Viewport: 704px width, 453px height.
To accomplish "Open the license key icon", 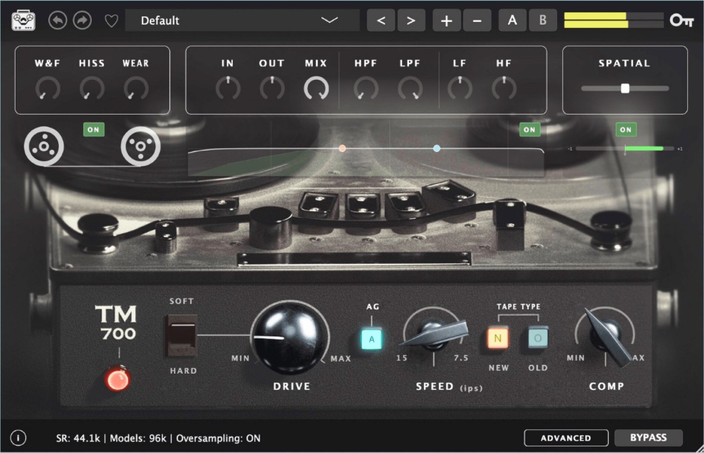I will pyautogui.click(x=682, y=21).
